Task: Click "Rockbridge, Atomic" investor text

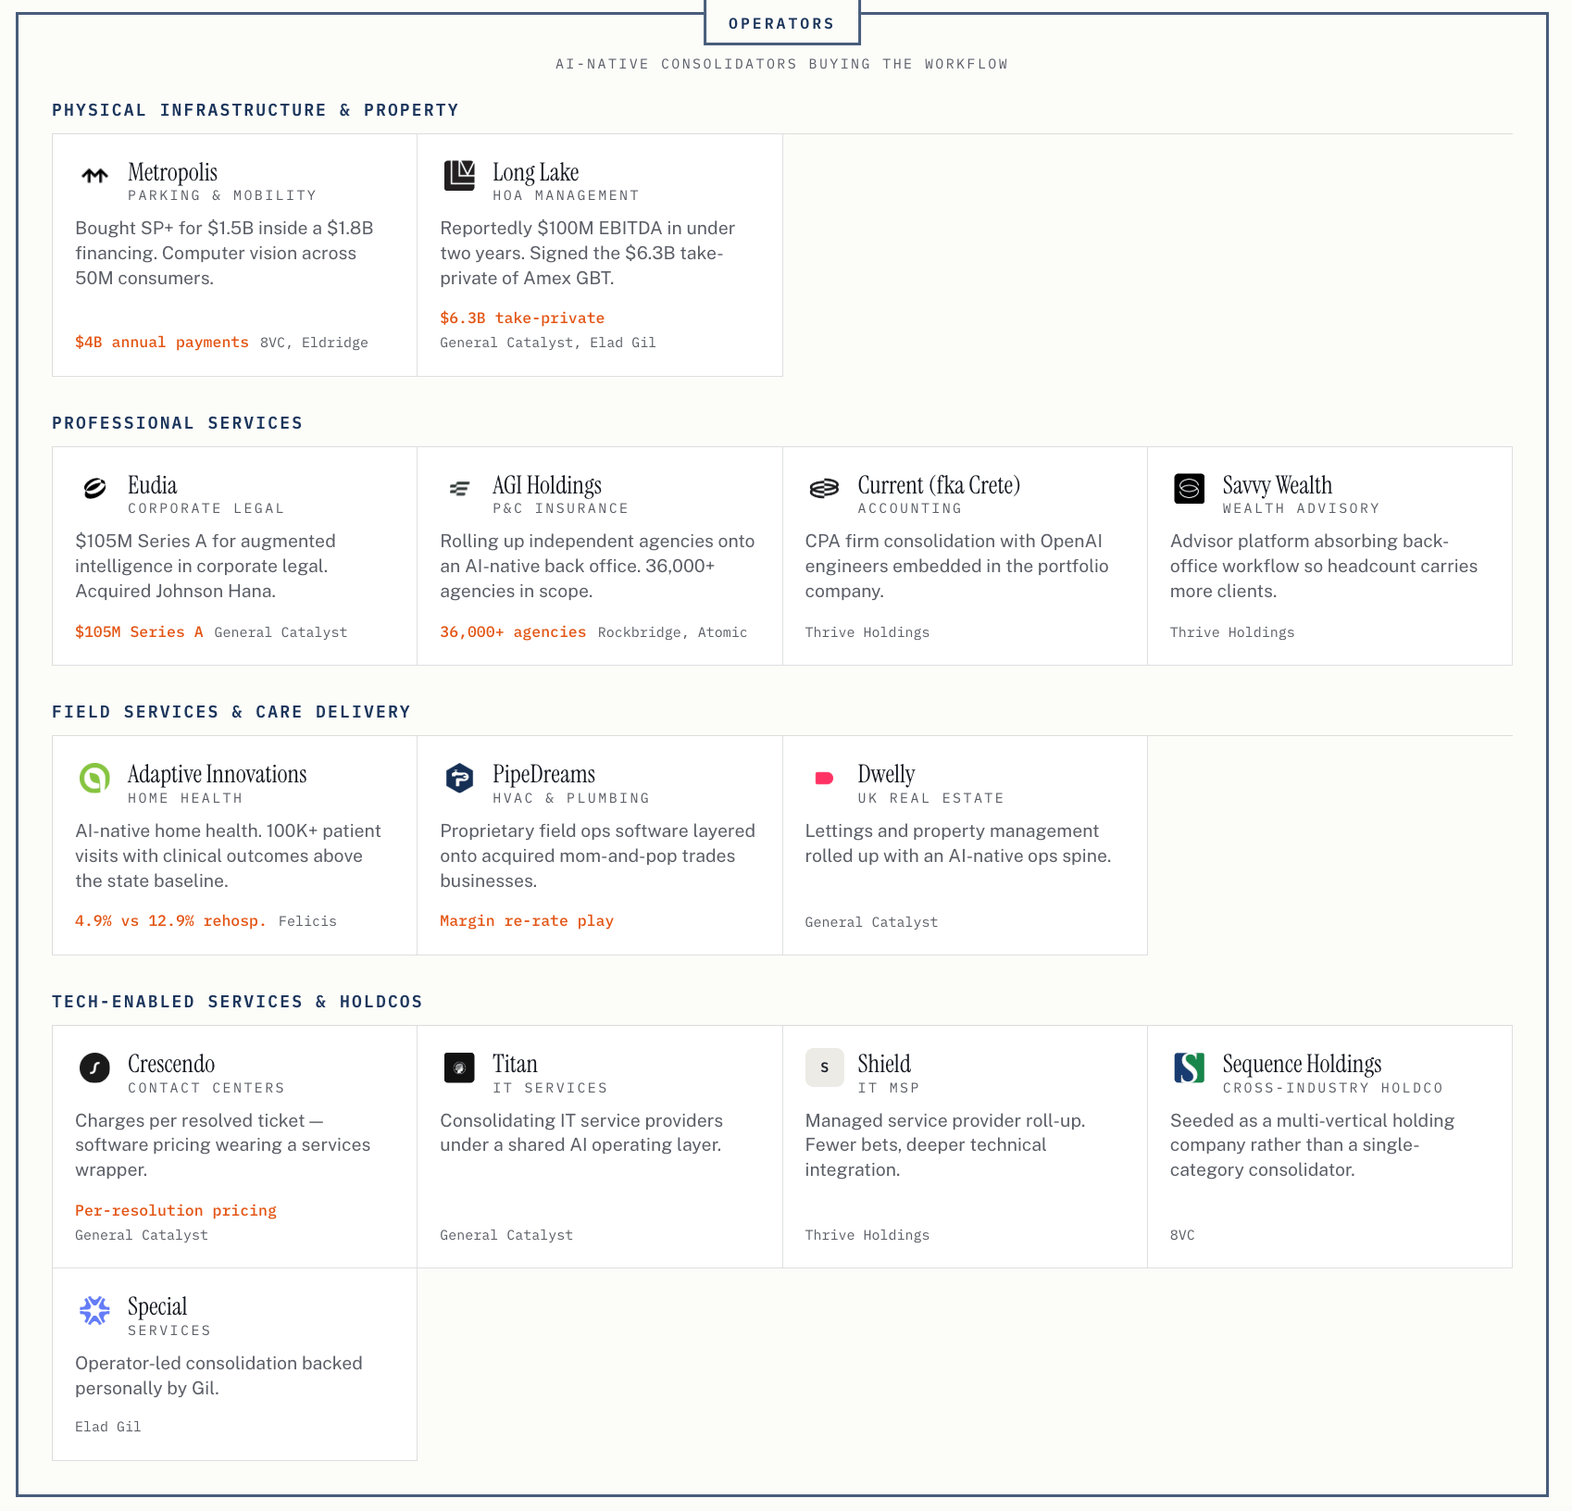Action: coord(672,632)
